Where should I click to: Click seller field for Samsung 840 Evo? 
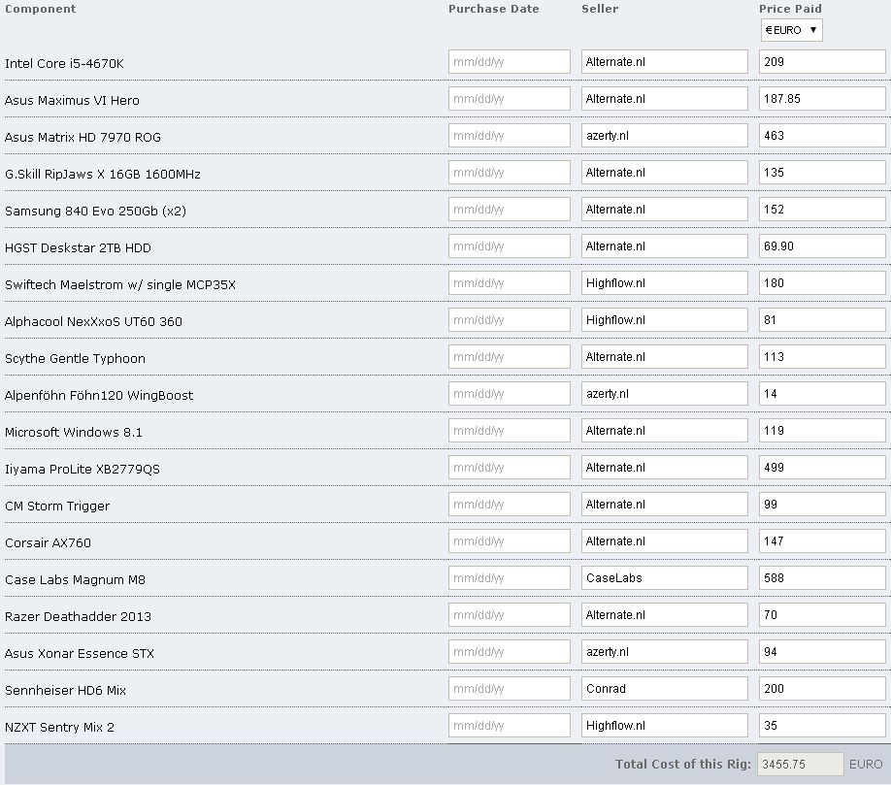tap(664, 210)
